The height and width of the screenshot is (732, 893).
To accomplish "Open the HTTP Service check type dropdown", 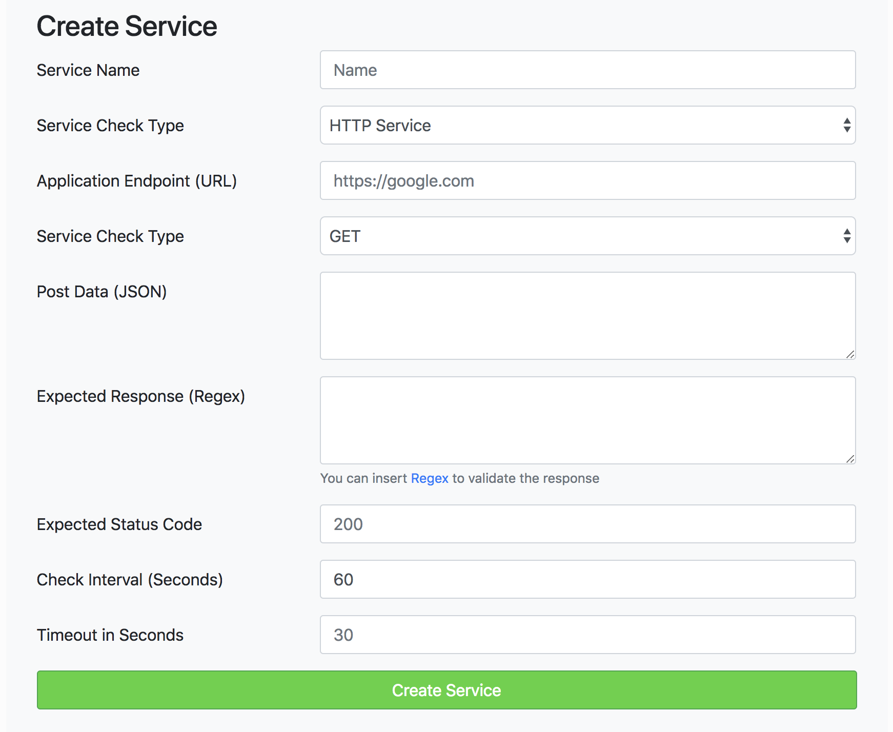I will [587, 126].
